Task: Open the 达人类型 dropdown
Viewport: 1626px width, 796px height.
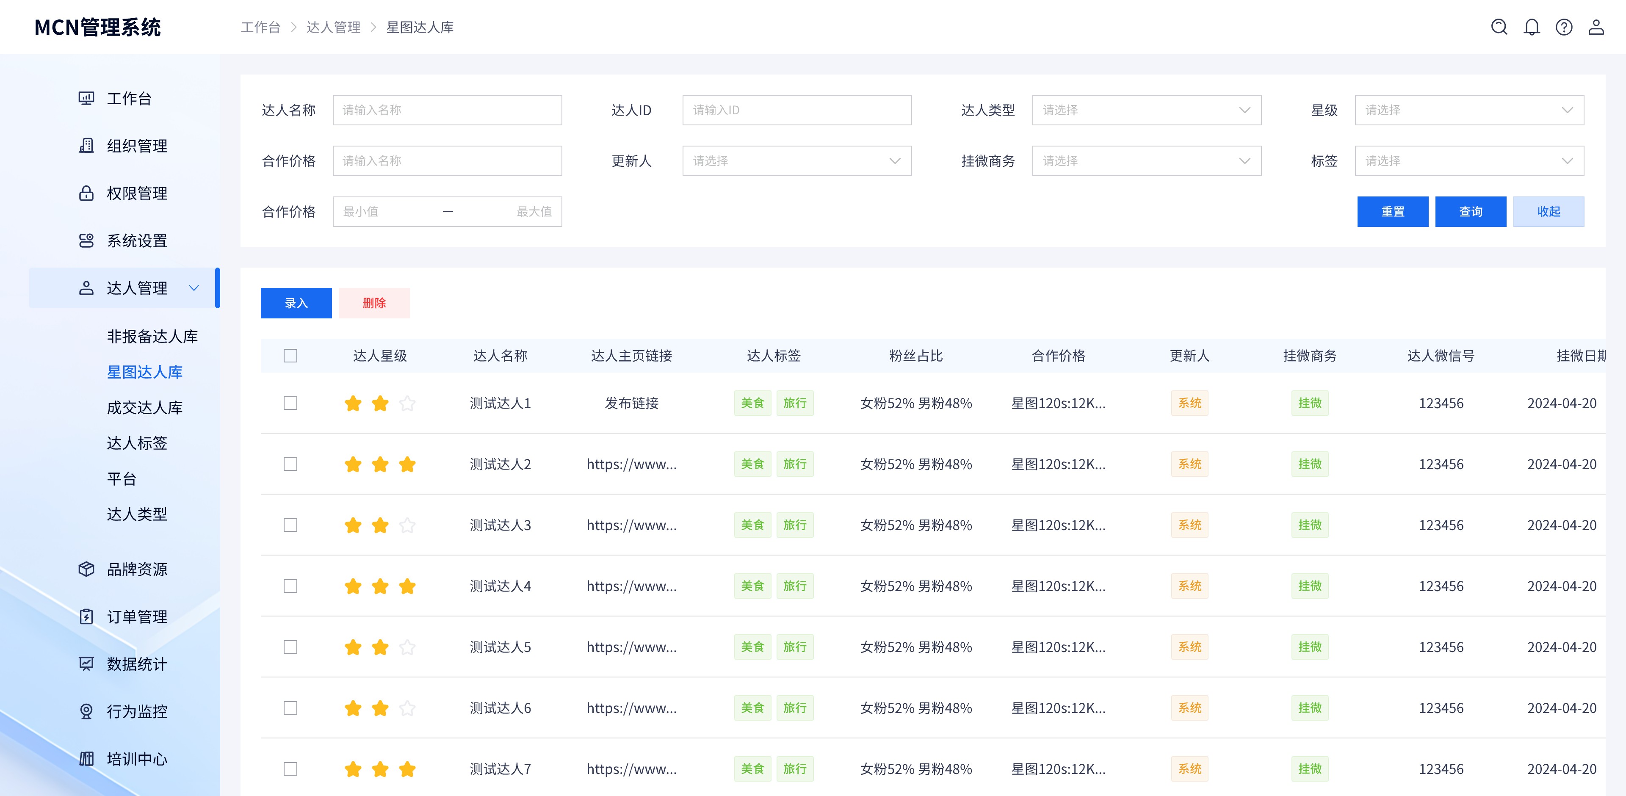Action: coord(1146,110)
